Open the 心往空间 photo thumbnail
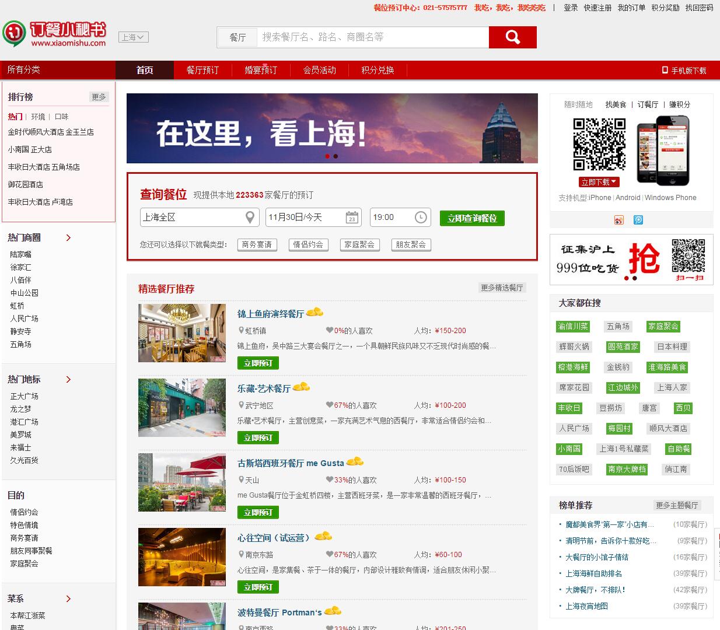 (182, 557)
